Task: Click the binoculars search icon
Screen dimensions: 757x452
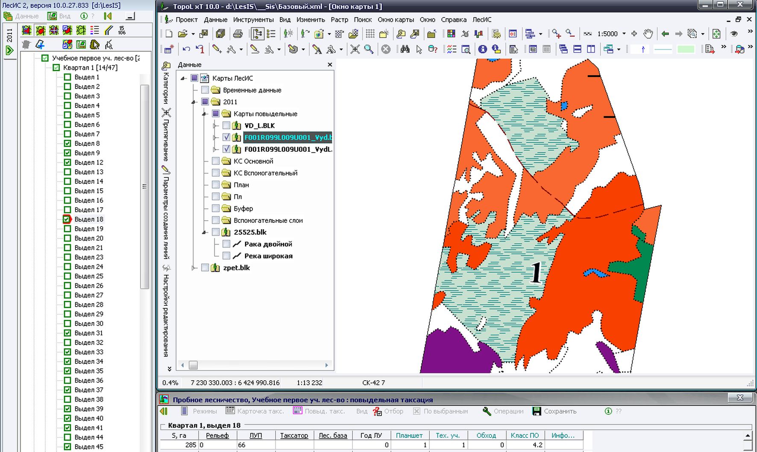Action: pyautogui.click(x=405, y=49)
